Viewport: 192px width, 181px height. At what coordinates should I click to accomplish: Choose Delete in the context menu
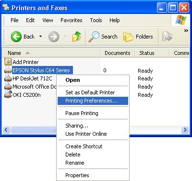93,155
